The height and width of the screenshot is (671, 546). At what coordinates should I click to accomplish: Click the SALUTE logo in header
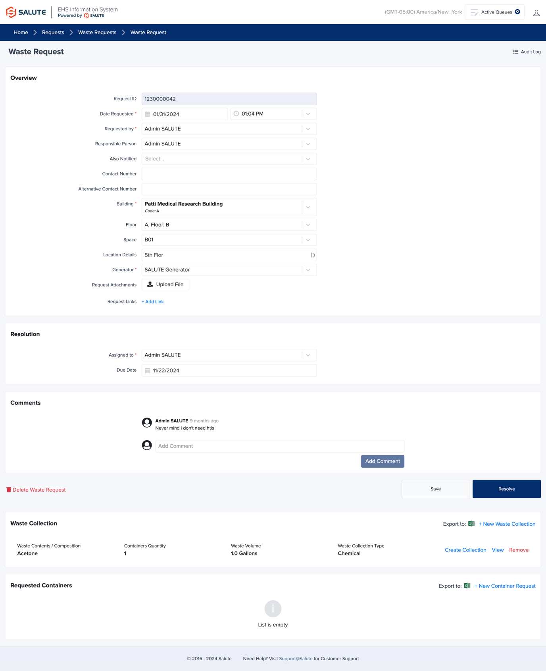[26, 12]
